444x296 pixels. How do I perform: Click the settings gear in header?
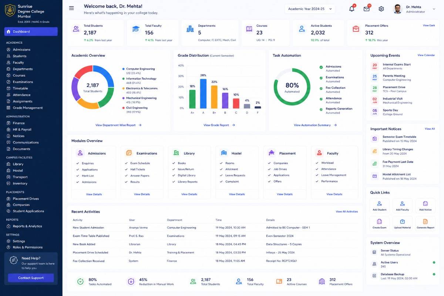(381, 9)
